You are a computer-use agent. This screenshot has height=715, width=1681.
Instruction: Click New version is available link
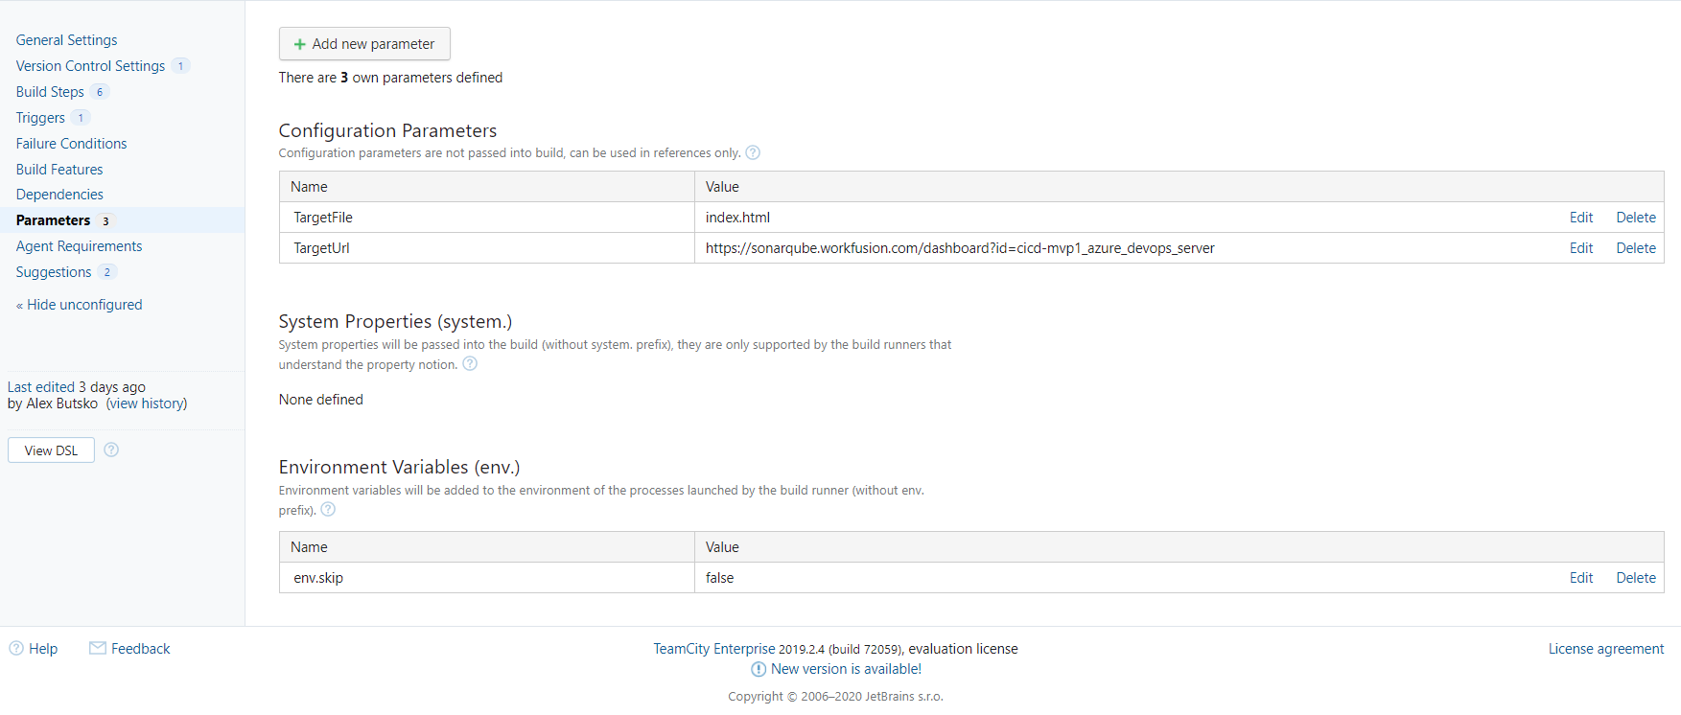click(x=846, y=669)
